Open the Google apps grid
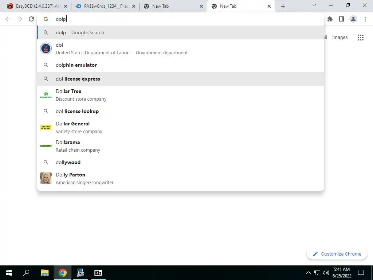The width and height of the screenshot is (373, 280). (360, 38)
